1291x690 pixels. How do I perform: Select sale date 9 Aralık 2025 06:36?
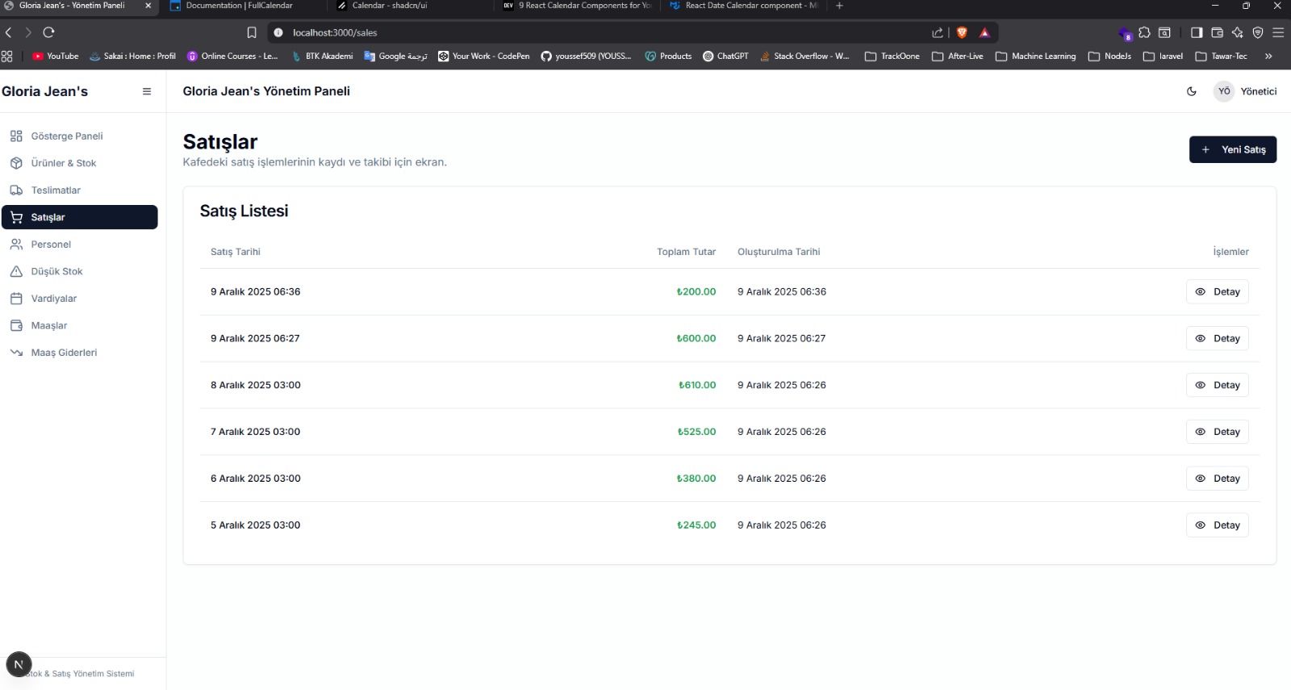click(255, 292)
